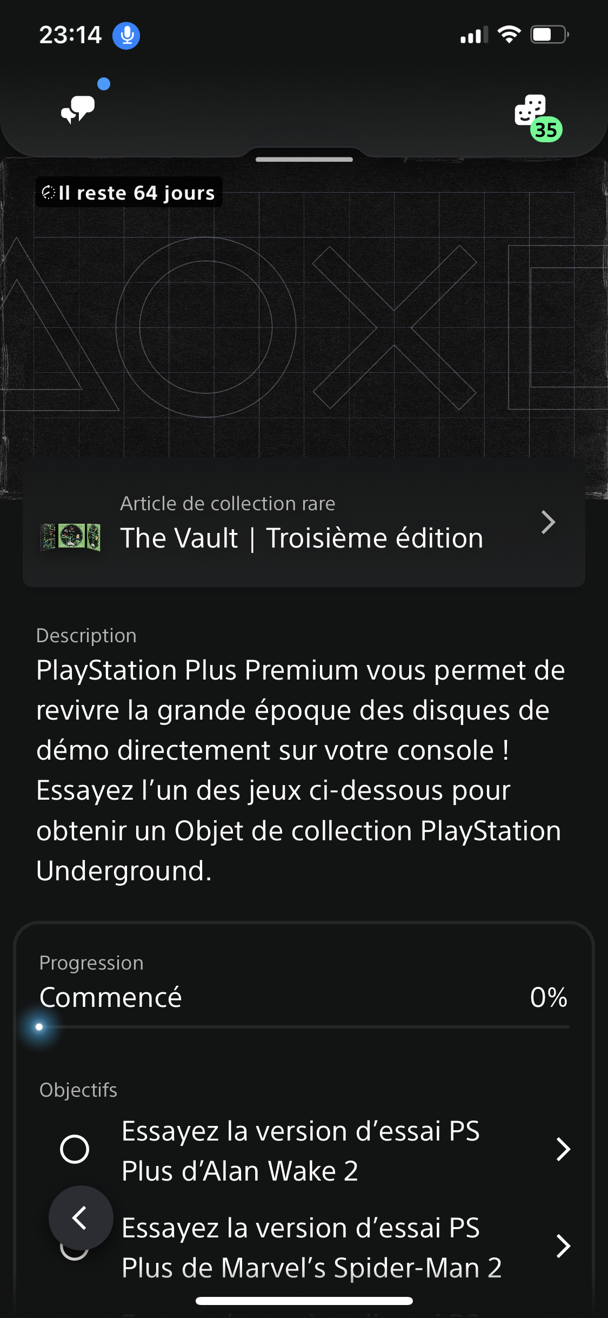
Task: Tap the back arrow floating button
Action: tap(81, 1218)
